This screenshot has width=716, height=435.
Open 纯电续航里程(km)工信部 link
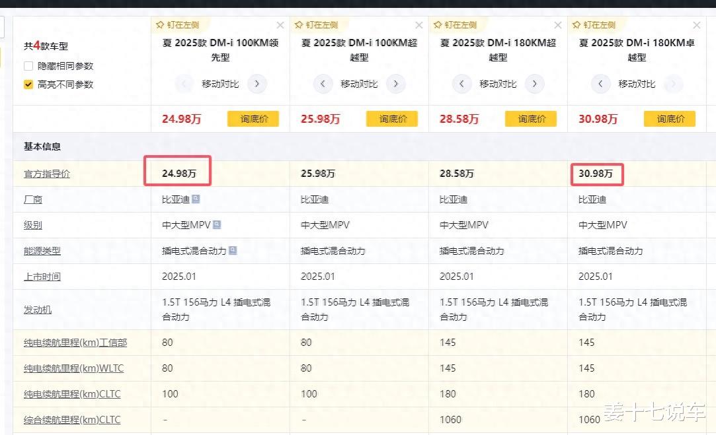[x=75, y=343]
